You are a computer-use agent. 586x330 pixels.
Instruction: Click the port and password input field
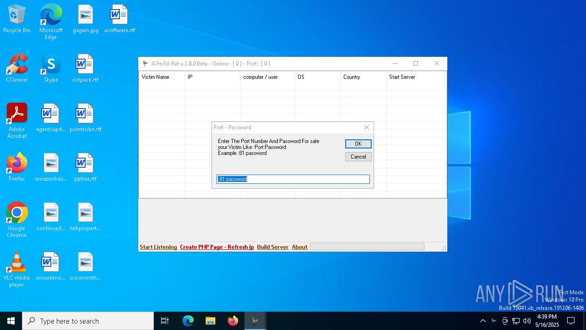tap(293, 179)
